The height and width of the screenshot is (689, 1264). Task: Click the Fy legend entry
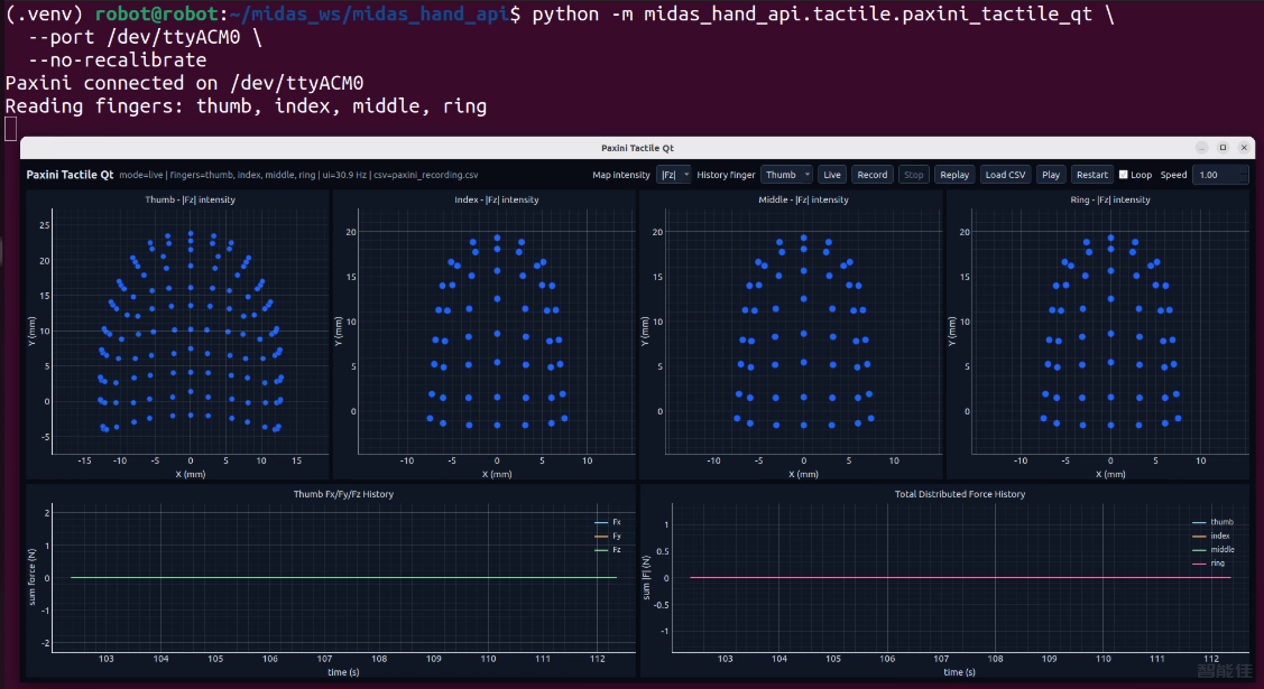(x=608, y=536)
